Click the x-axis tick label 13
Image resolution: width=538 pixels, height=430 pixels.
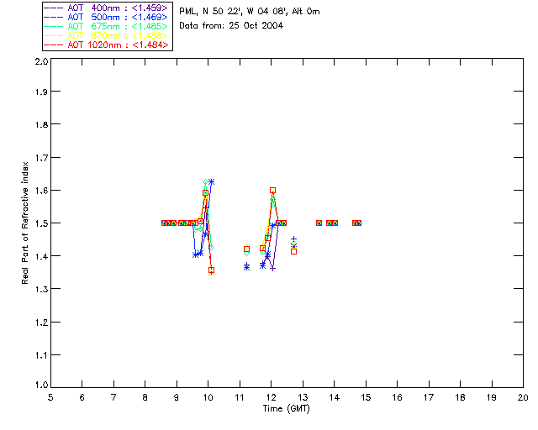(x=303, y=397)
